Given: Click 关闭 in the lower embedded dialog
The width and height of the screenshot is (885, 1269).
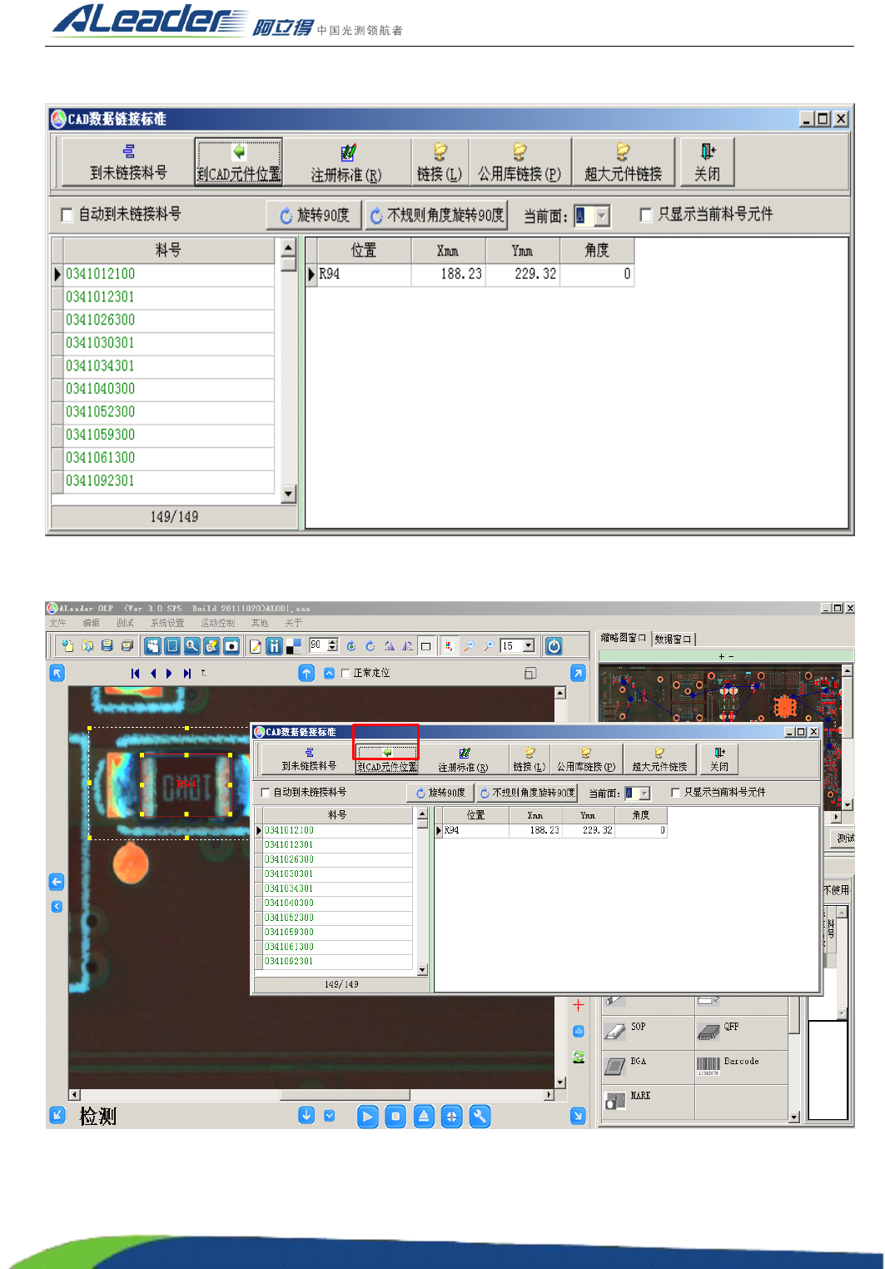Looking at the screenshot, I should (719, 759).
